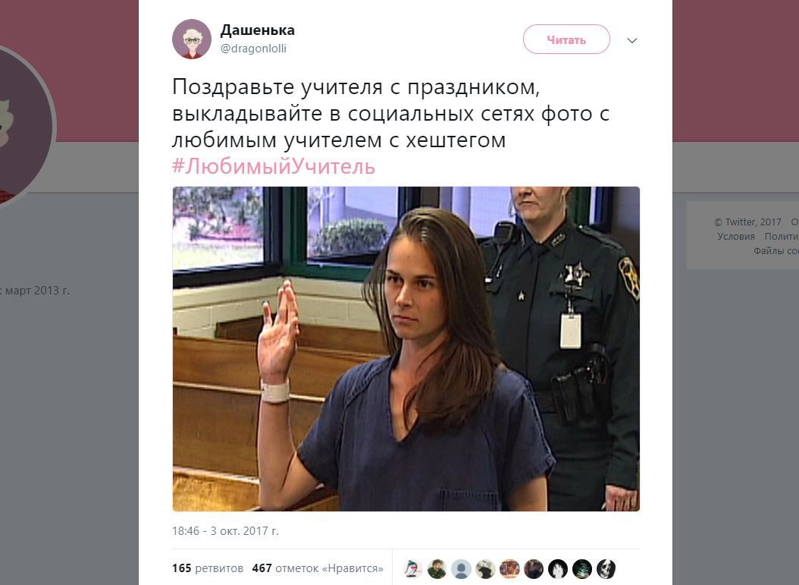Enlarge the attached courtroom photo
The width and height of the screenshot is (799, 585).
point(406,349)
